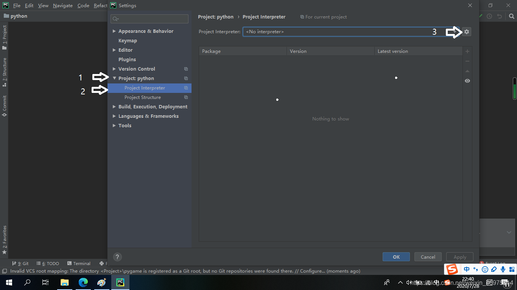The width and height of the screenshot is (517, 290).
Task: Click the copy icon beside Project Structure
Action: click(x=186, y=97)
